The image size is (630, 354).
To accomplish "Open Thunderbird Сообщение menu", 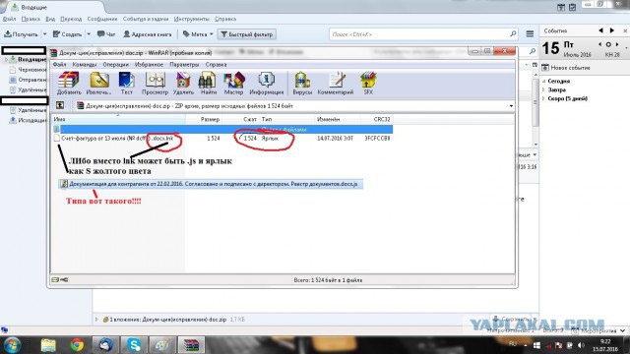I will click(102, 19).
